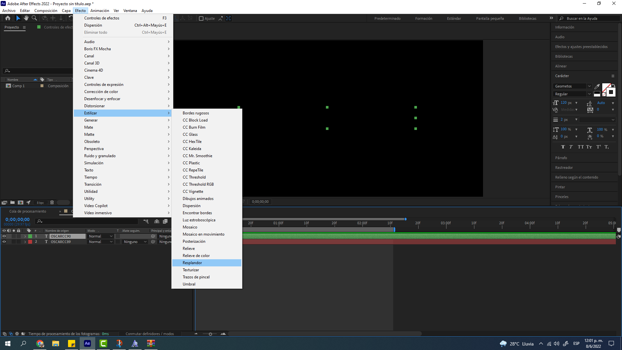Open blend mode dropdown for OSCARCC90
This screenshot has width=622, height=350.
100,236
